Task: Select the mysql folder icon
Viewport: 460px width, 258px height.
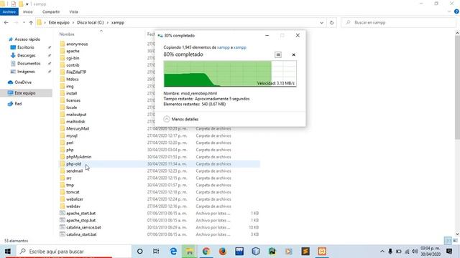Action: point(63,135)
